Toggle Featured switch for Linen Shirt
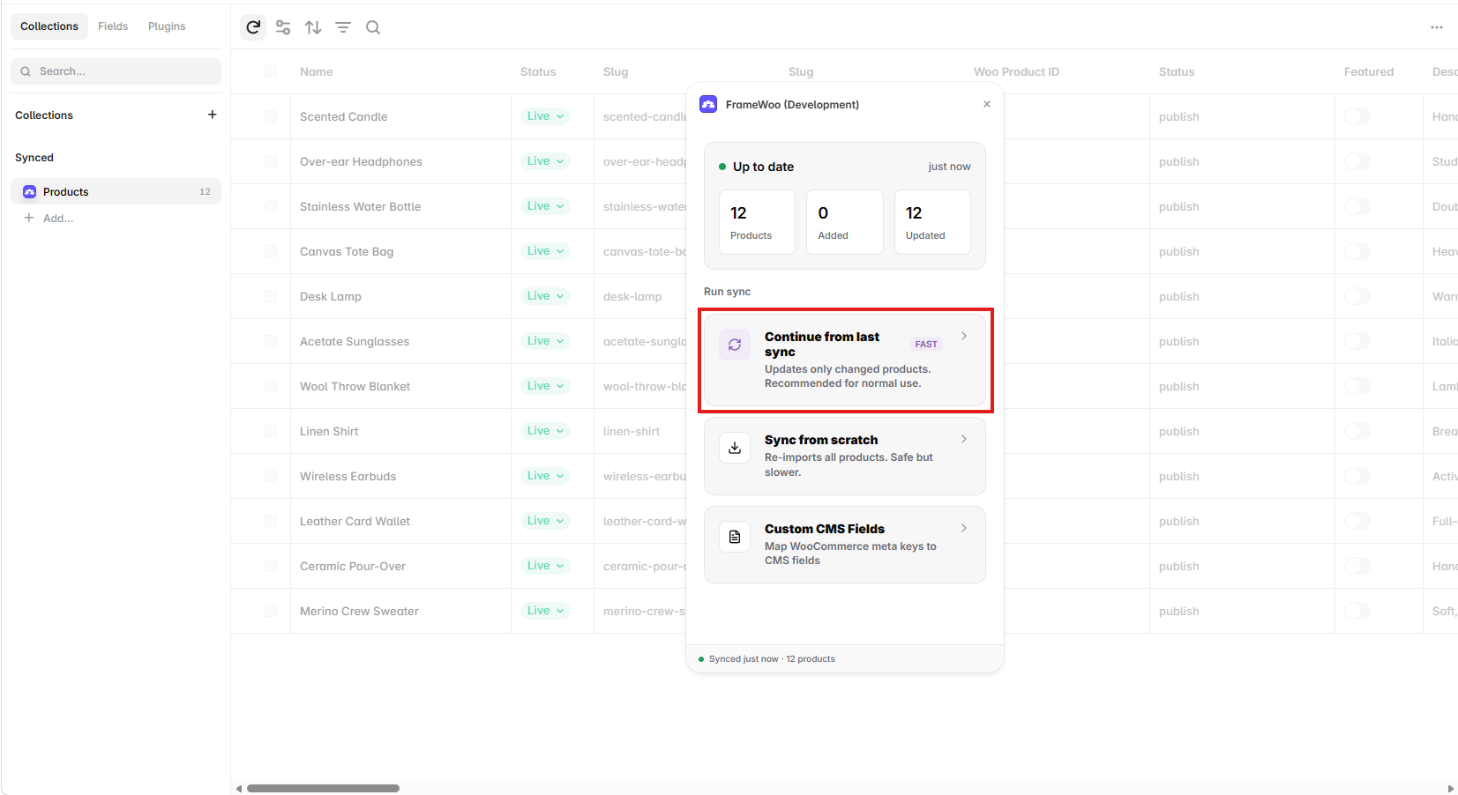Viewport: 1458px width, 795px height. point(1357,431)
